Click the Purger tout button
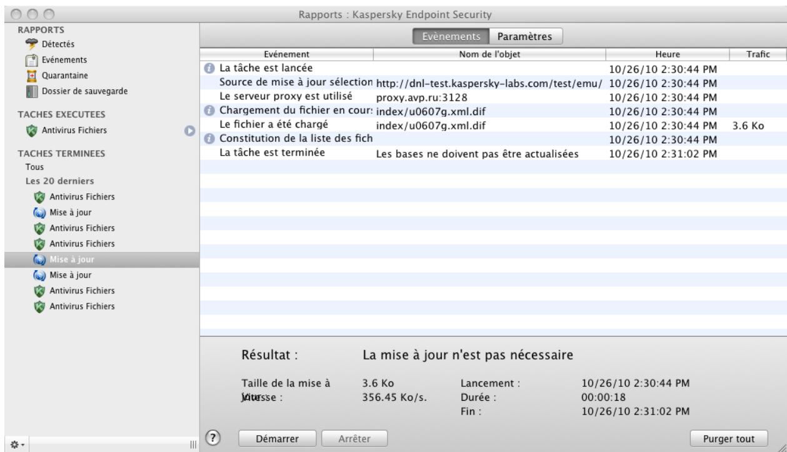The width and height of the screenshot is (787, 452). 729,438
